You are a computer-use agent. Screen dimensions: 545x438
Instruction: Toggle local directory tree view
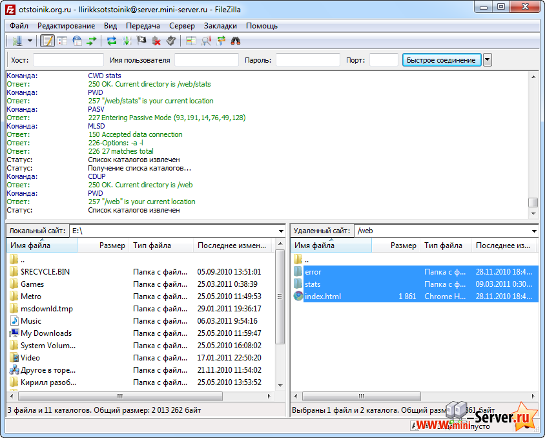coord(62,41)
